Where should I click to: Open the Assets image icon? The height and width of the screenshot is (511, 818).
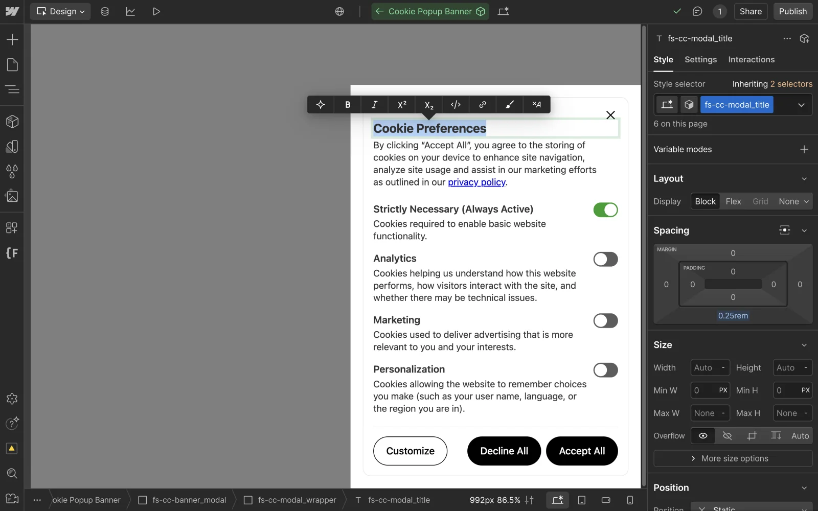coord(12,196)
